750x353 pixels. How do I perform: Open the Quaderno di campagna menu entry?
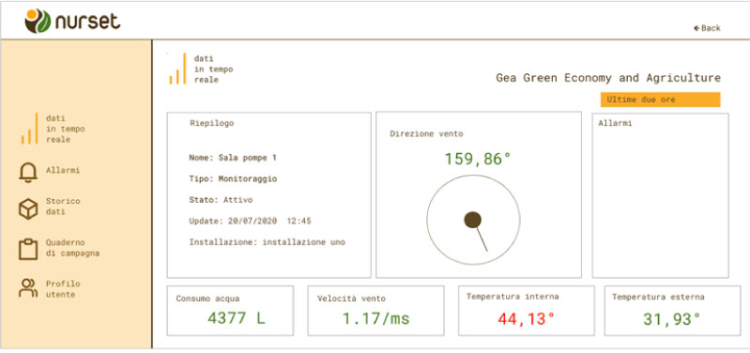[72, 248]
